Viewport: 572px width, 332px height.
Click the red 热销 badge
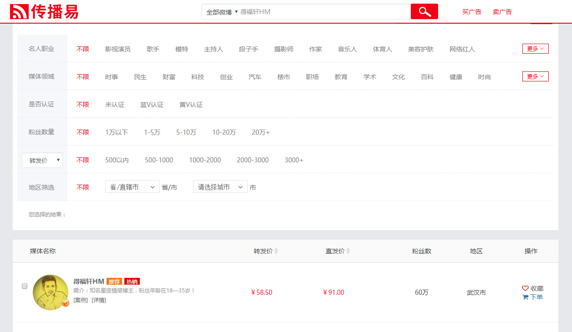pyautogui.click(x=132, y=282)
